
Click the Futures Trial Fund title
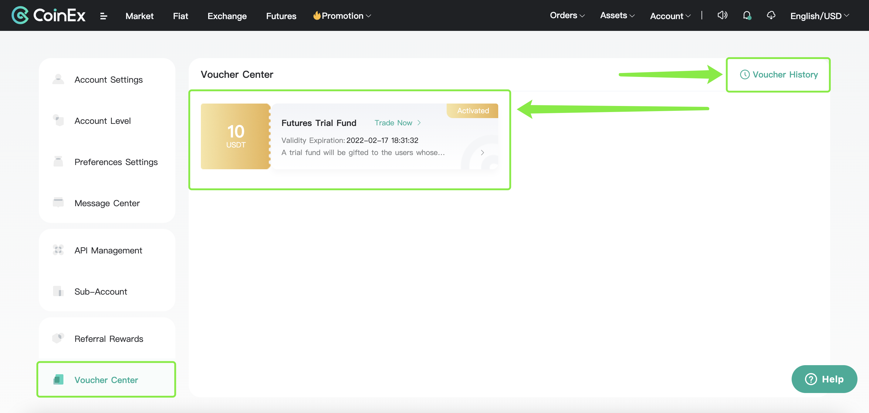coord(319,123)
